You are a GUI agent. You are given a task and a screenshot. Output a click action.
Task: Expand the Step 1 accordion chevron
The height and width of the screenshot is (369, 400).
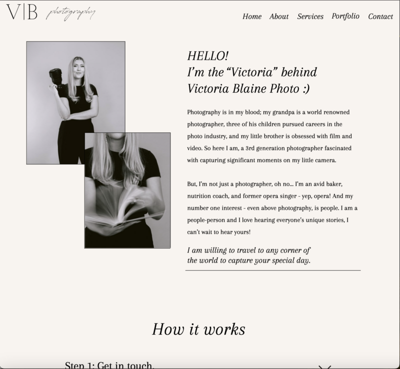[324, 367]
